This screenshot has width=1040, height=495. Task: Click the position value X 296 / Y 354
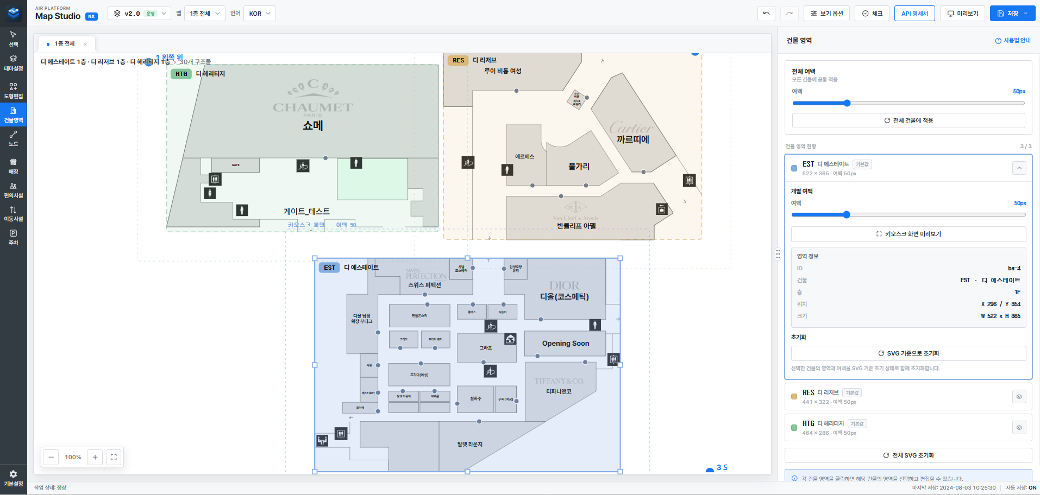pos(1000,304)
